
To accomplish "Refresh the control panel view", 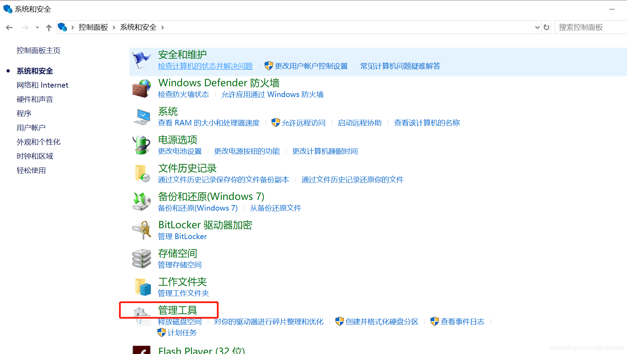I will click(x=546, y=27).
